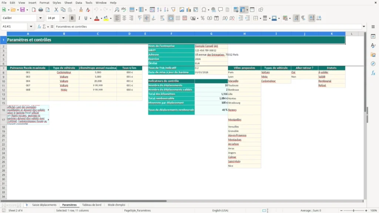The image size is (379, 213).
Task: Click the formula equals button
Action: (x=52, y=27)
